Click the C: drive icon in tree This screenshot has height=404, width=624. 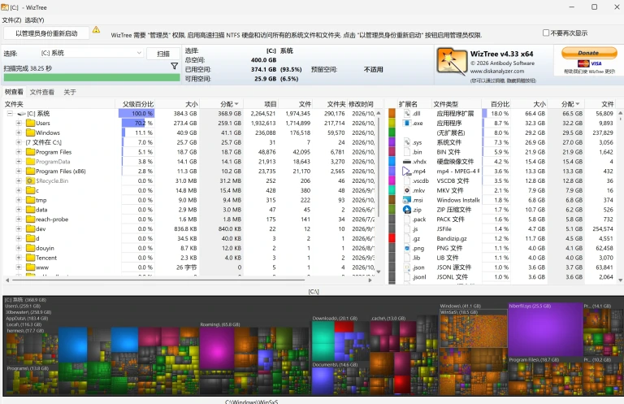coord(21,114)
